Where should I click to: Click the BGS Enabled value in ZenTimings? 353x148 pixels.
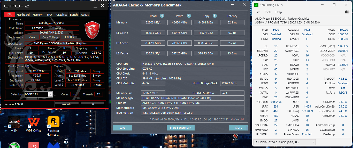point(276,34)
